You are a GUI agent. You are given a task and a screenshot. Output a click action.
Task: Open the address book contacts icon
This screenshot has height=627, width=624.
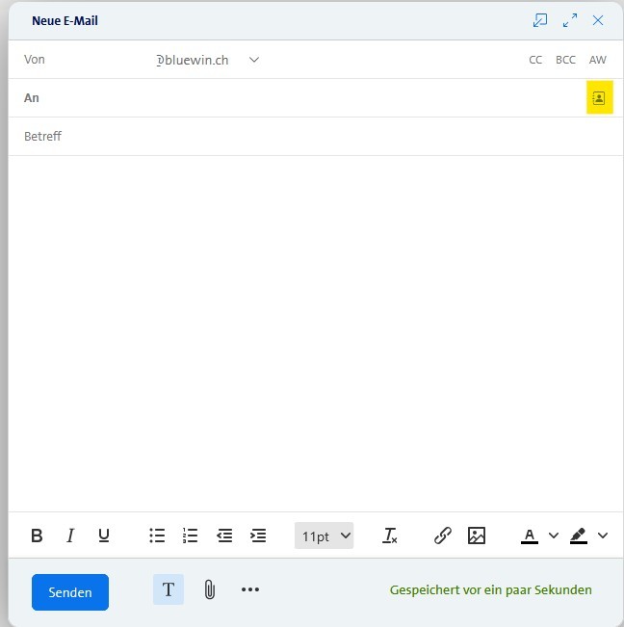(599, 97)
